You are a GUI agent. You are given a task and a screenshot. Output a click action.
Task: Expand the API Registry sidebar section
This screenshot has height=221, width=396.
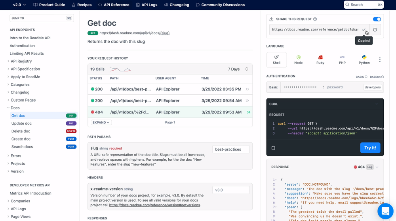(9, 61)
